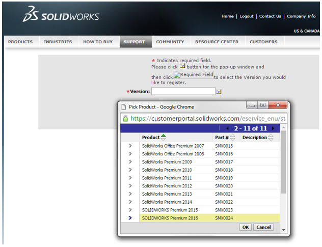Select row arrow for SolidWorks Premium 2011
This screenshot has height=247, width=322.
[130, 178]
